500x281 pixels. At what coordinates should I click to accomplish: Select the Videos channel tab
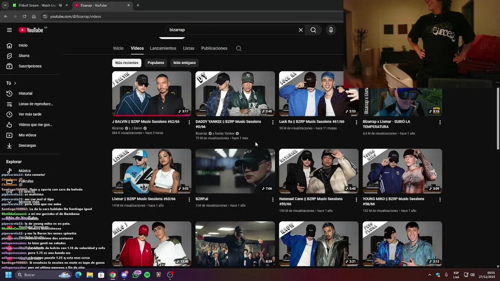point(137,48)
